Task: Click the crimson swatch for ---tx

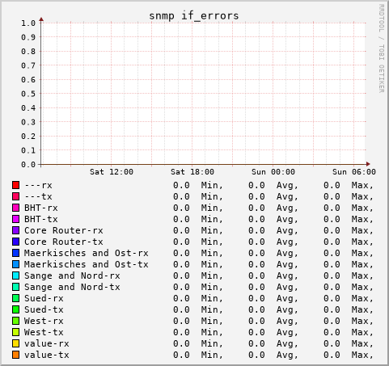Action: click(x=15, y=196)
